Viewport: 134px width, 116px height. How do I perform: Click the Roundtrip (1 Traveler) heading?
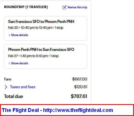coord(26,7)
